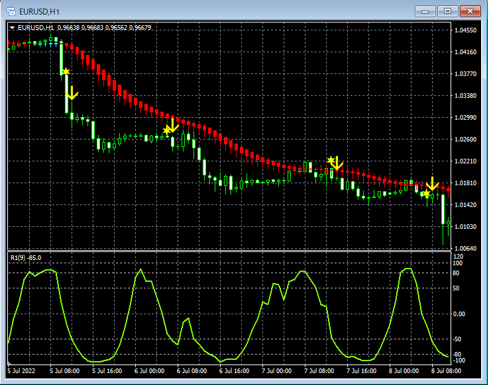
Task: Click the 5 Jul 08:00 time label
Action: [x=64, y=371]
